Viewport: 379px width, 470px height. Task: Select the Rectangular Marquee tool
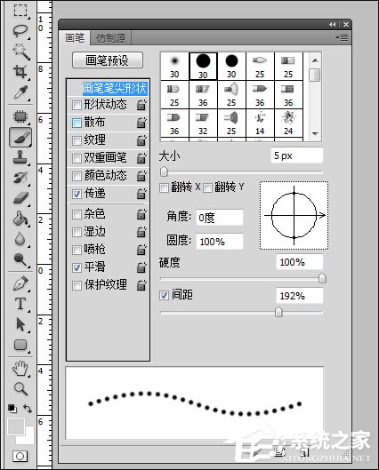[x=20, y=10]
